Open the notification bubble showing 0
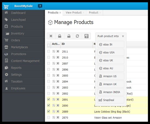 (x=40, y=6)
